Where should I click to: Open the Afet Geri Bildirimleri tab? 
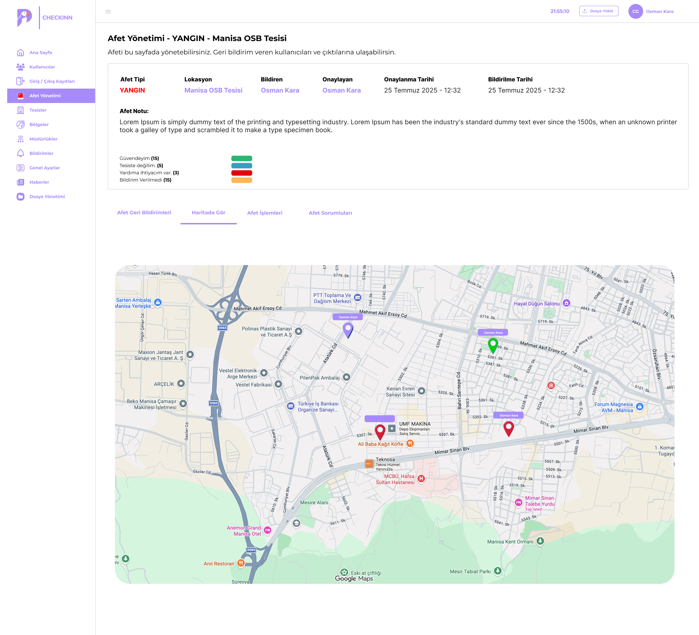click(144, 213)
